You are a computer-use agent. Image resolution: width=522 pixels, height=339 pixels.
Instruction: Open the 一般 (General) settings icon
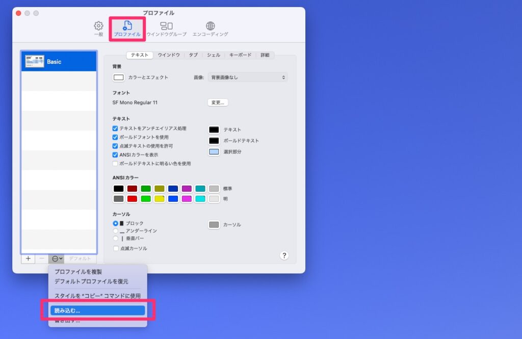98,26
